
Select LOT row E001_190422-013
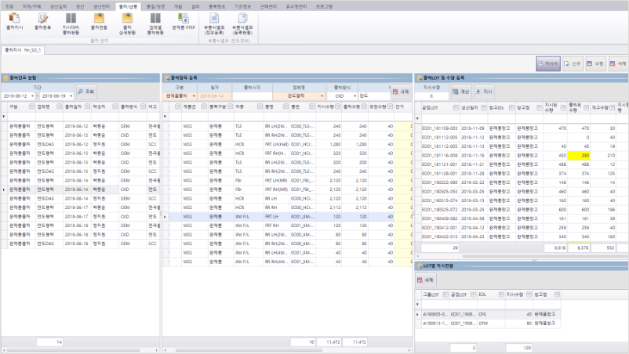522,237
